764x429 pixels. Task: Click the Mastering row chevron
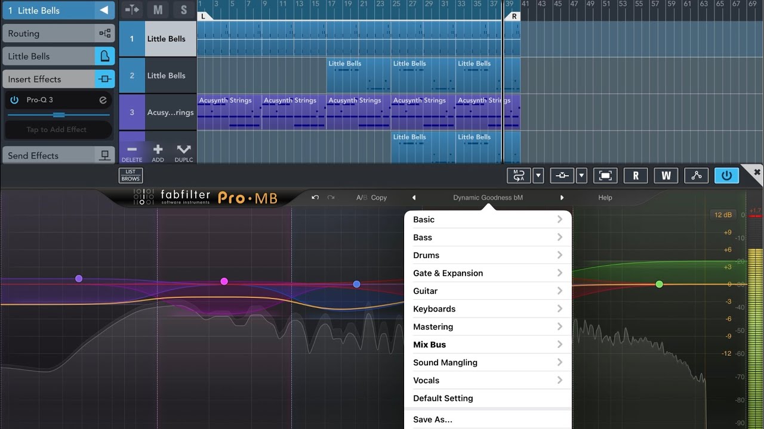click(x=560, y=327)
